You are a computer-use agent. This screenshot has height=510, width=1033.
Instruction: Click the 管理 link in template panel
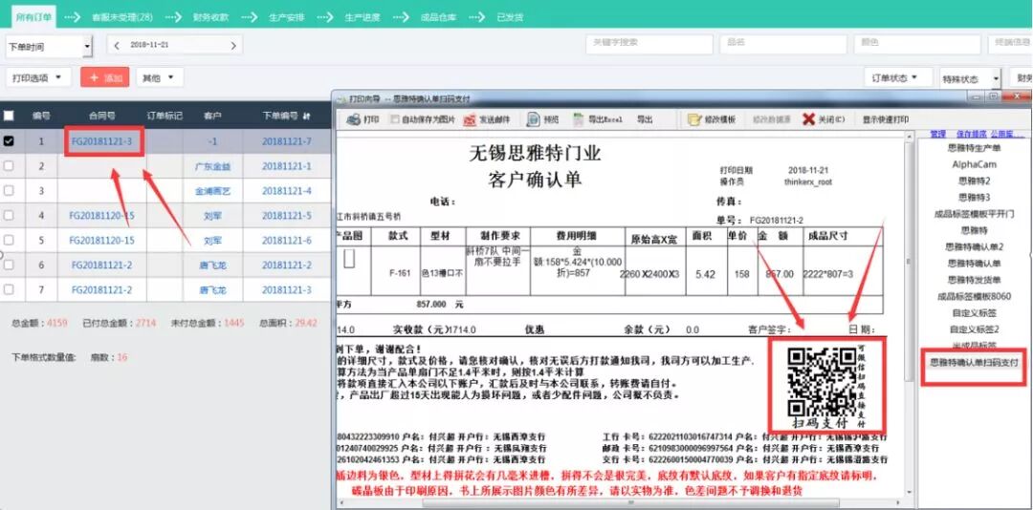[x=938, y=134]
